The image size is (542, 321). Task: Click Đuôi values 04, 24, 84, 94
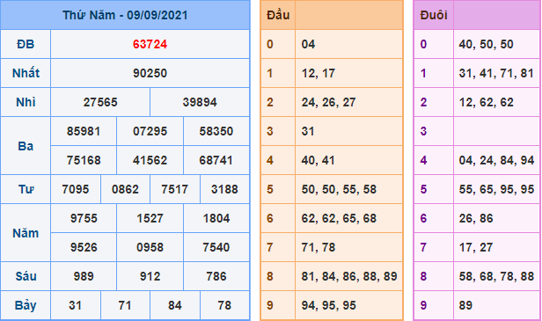click(x=496, y=160)
